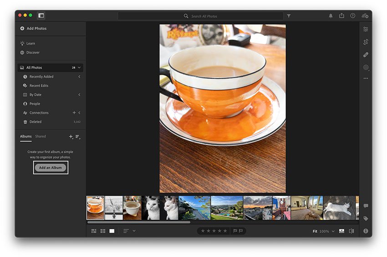
Task: Open the notifications bell
Action: [x=331, y=16]
